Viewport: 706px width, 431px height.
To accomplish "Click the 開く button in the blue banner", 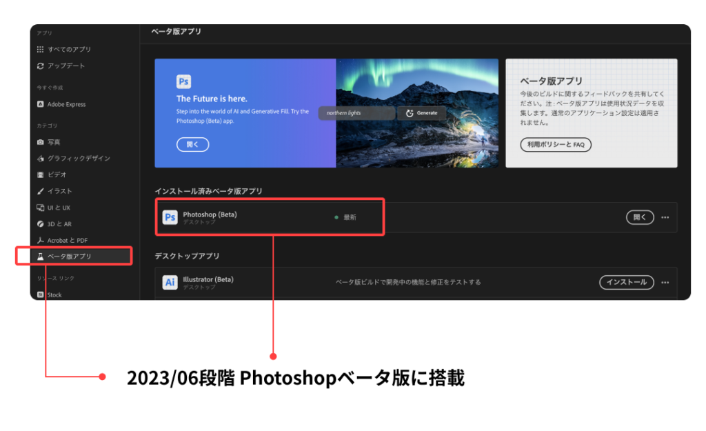I will [x=193, y=145].
